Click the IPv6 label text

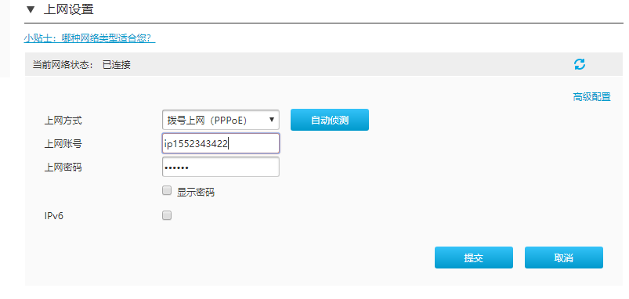[54, 216]
